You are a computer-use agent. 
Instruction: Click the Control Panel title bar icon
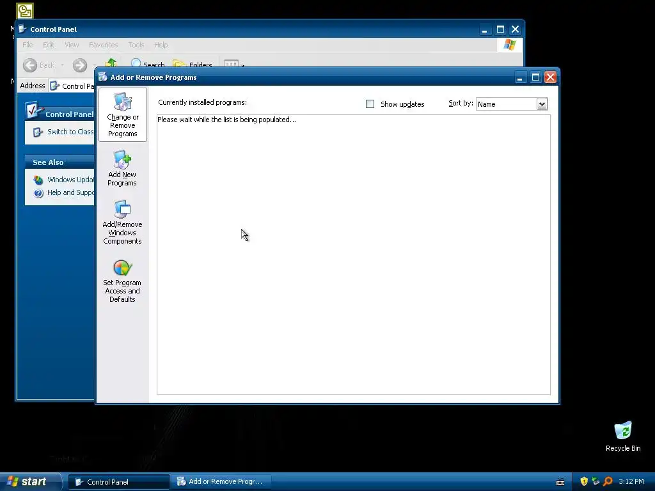pyautogui.click(x=22, y=29)
